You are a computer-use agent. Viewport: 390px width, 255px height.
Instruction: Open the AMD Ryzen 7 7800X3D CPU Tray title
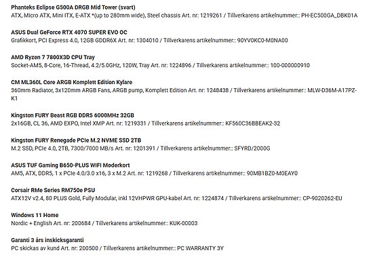click(53, 57)
